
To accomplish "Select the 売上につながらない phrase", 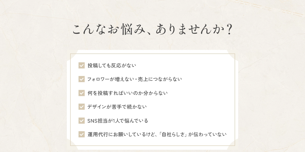I will tap(161, 79).
